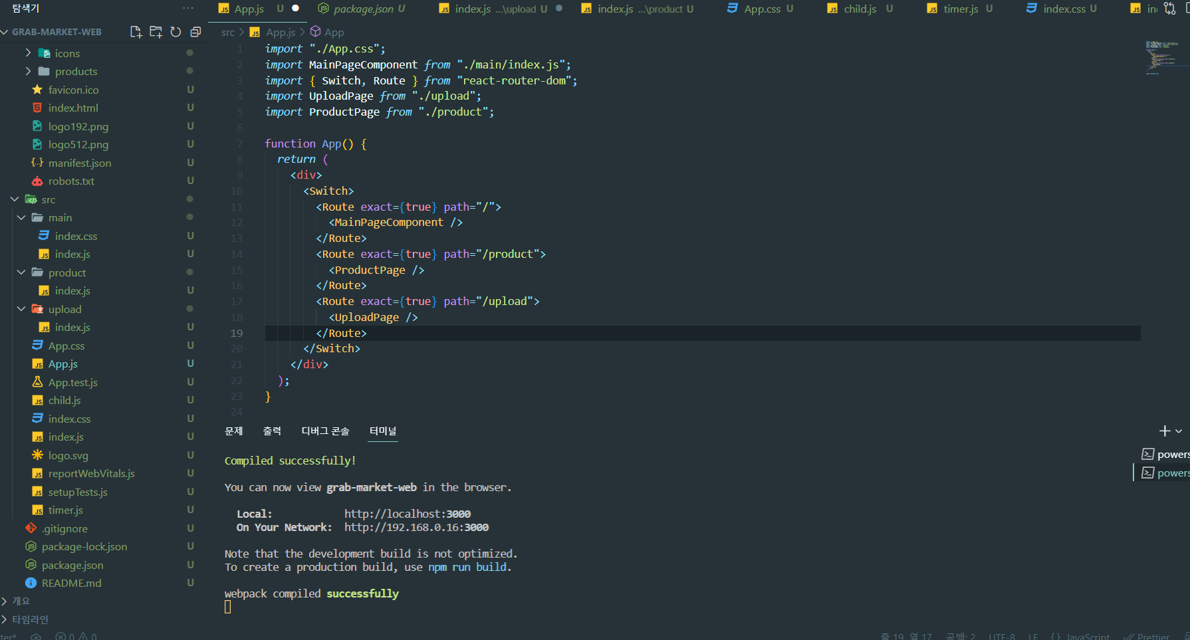Switch to the App.js editor tab
Viewport: 1190px width, 640px height.
click(x=249, y=9)
